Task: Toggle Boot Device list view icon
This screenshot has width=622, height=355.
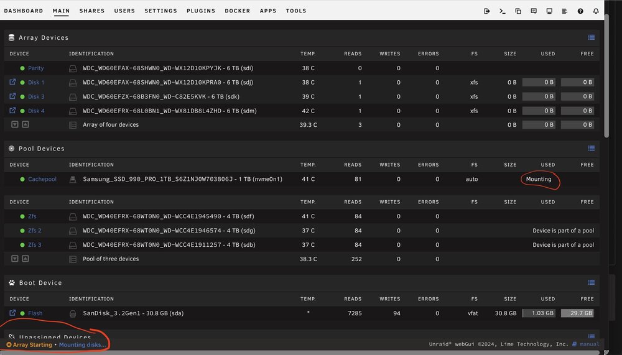Action: [592, 282]
